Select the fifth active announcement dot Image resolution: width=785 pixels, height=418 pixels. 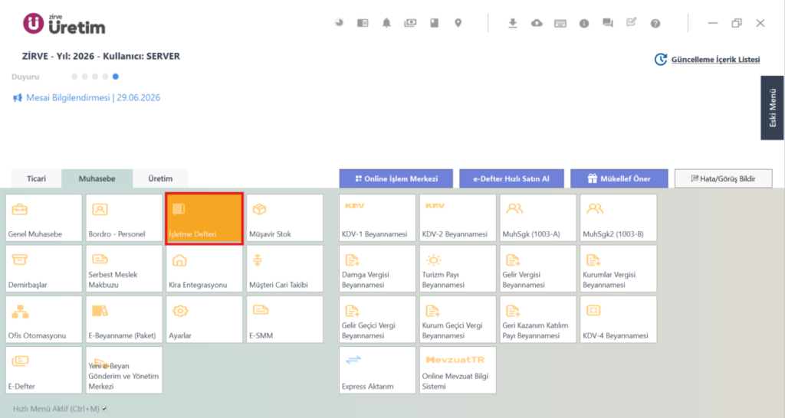(x=116, y=77)
